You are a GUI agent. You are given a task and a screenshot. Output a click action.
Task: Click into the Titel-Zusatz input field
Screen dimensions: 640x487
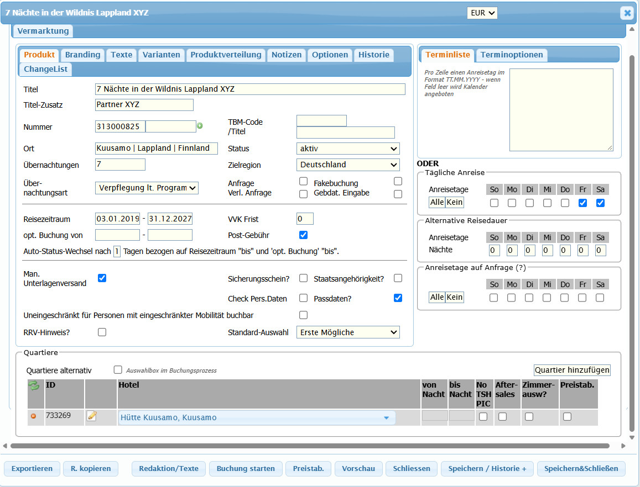point(144,105)
